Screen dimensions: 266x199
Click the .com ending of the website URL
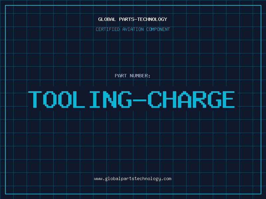click(x=167, y=178)
